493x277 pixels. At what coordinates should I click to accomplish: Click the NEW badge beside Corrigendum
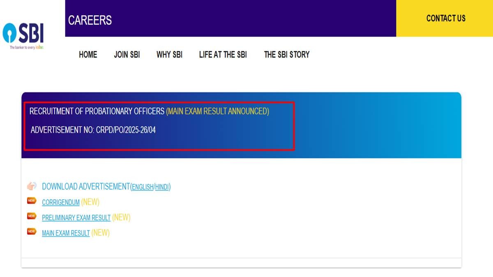pos(32,201)
